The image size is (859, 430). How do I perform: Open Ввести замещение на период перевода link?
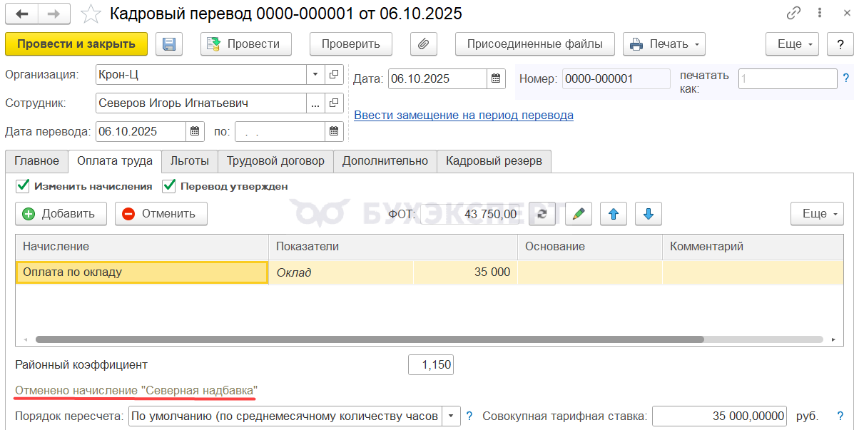coord(464,115)
